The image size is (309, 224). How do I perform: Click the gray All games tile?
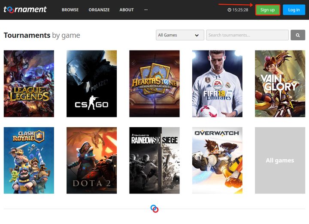280,160
